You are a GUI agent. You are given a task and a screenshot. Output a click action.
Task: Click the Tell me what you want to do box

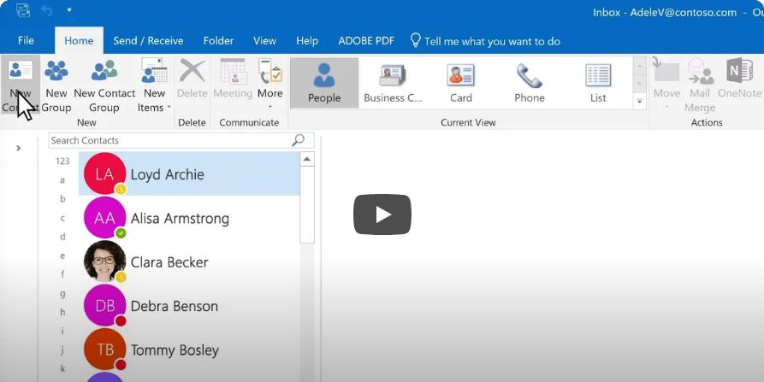click(485, 41)
